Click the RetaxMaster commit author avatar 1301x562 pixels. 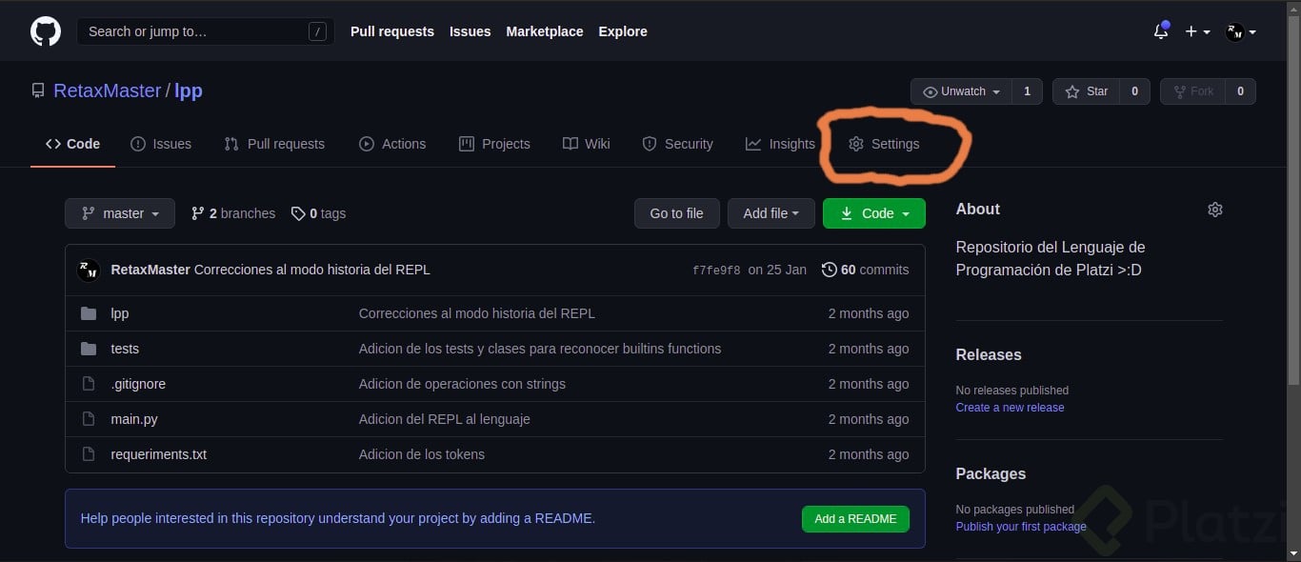point(89,270)
